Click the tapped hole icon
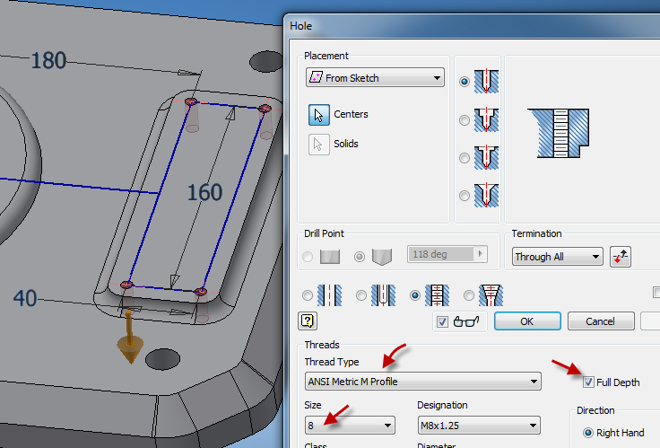The height and width of the screenshot is (448, 660). point(438,295)
